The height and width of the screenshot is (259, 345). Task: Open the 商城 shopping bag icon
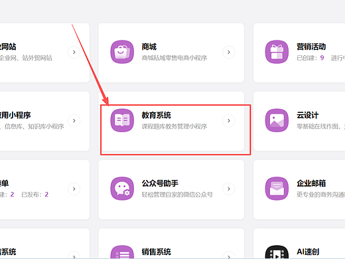point(122,52)
